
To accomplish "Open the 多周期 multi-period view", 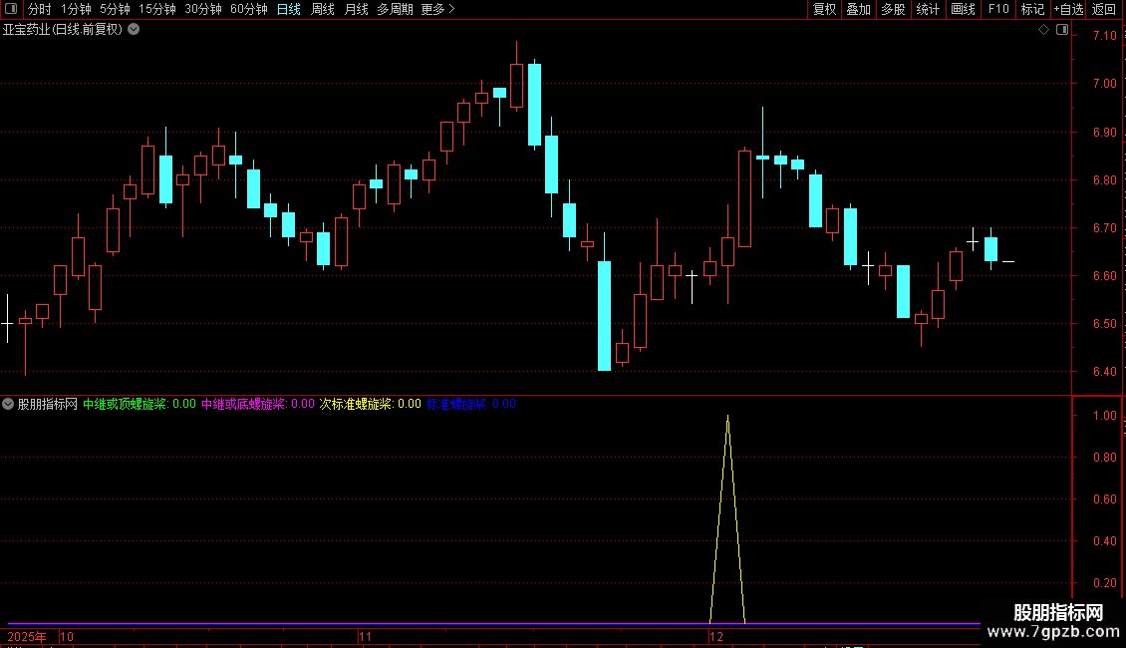I will point(395,9).
